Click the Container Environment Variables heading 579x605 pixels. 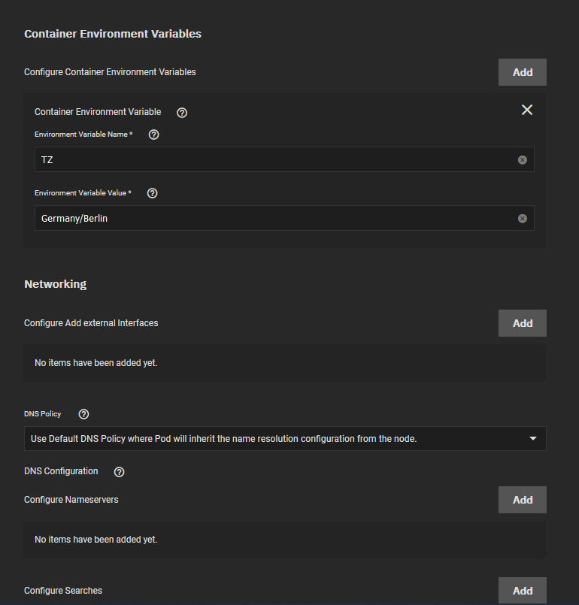[113, 34]
